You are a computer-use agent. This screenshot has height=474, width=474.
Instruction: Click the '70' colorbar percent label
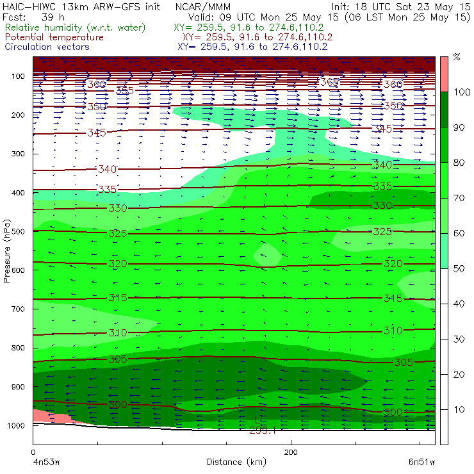click(x=459, y=198)
